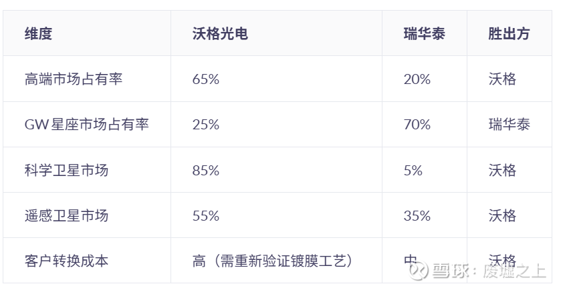Image resolution: width=563 pixels, height=288 pixels.
Task: Select the 胜出方 column header
Action: tap(509, 34)
